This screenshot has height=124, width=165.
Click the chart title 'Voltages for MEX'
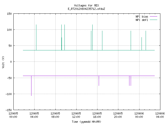point(86,5)
